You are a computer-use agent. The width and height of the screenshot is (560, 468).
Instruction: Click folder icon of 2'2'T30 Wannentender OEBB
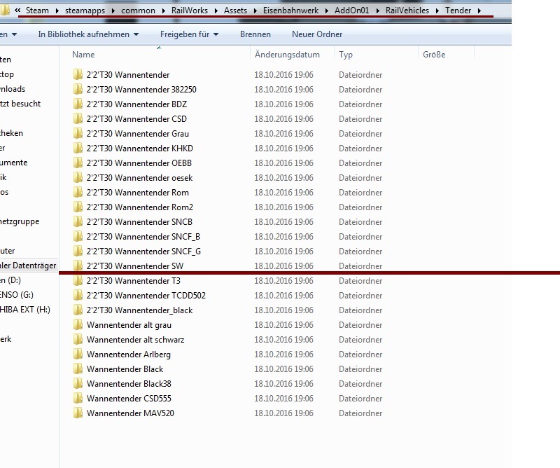click(x=78, y=163)
